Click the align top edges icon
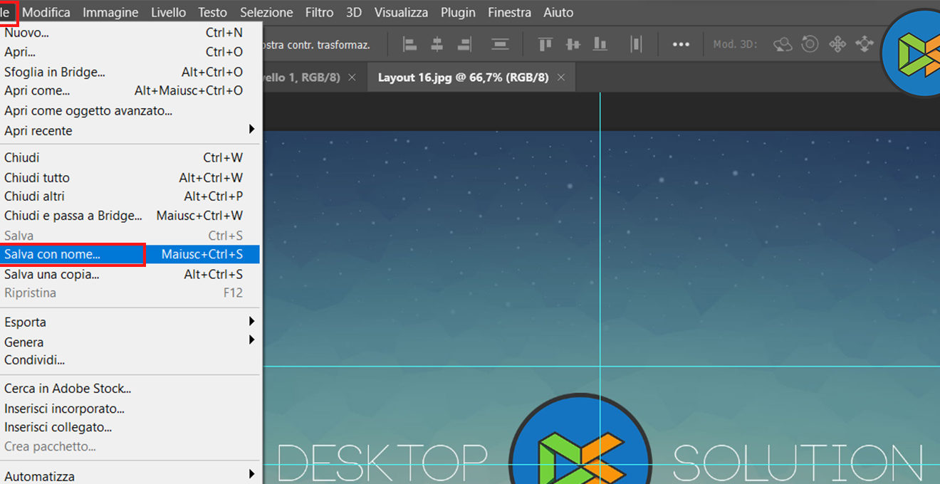The height and width of the screenshot is (484, 940). (545, 44)
